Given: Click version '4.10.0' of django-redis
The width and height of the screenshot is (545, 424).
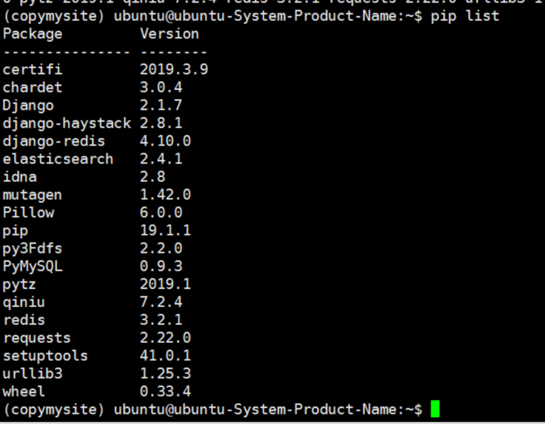Looking at the screenshot, I should pos(165,141).
